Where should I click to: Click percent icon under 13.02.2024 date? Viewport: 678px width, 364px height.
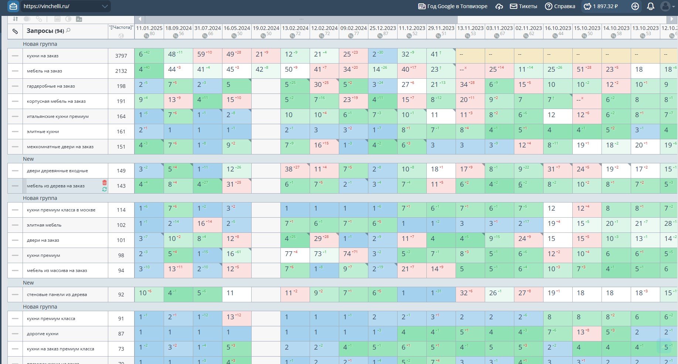coord(292,35)
